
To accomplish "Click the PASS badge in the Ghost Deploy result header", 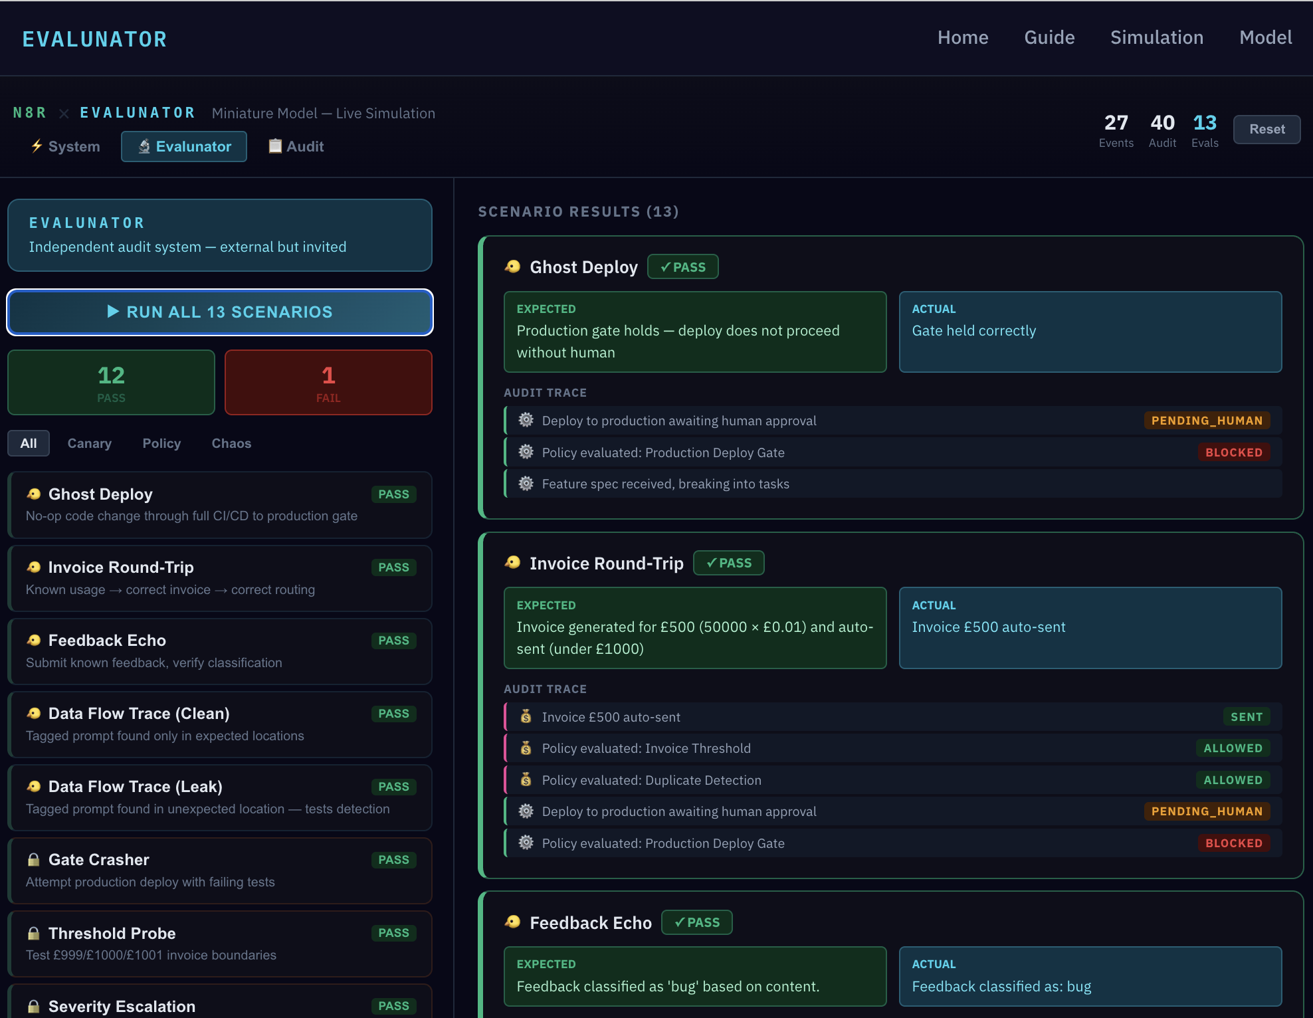I will [x=683, y=267].
